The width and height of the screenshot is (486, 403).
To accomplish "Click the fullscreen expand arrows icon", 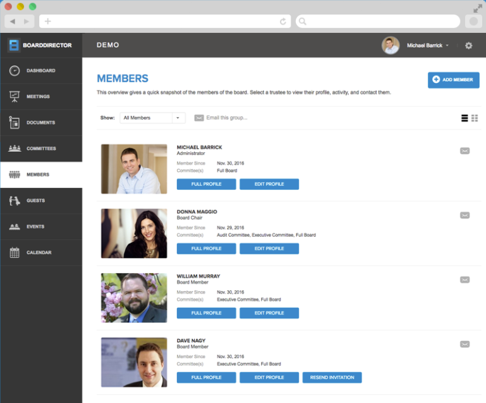I will click(478, 8).
